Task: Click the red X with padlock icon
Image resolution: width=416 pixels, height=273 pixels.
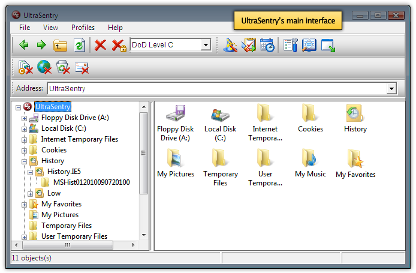Action: [119, 46]
